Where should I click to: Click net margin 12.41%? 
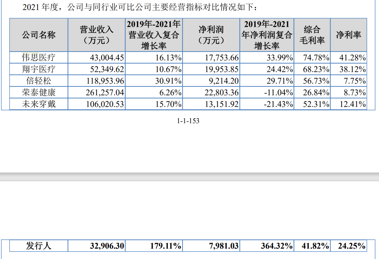353,104
